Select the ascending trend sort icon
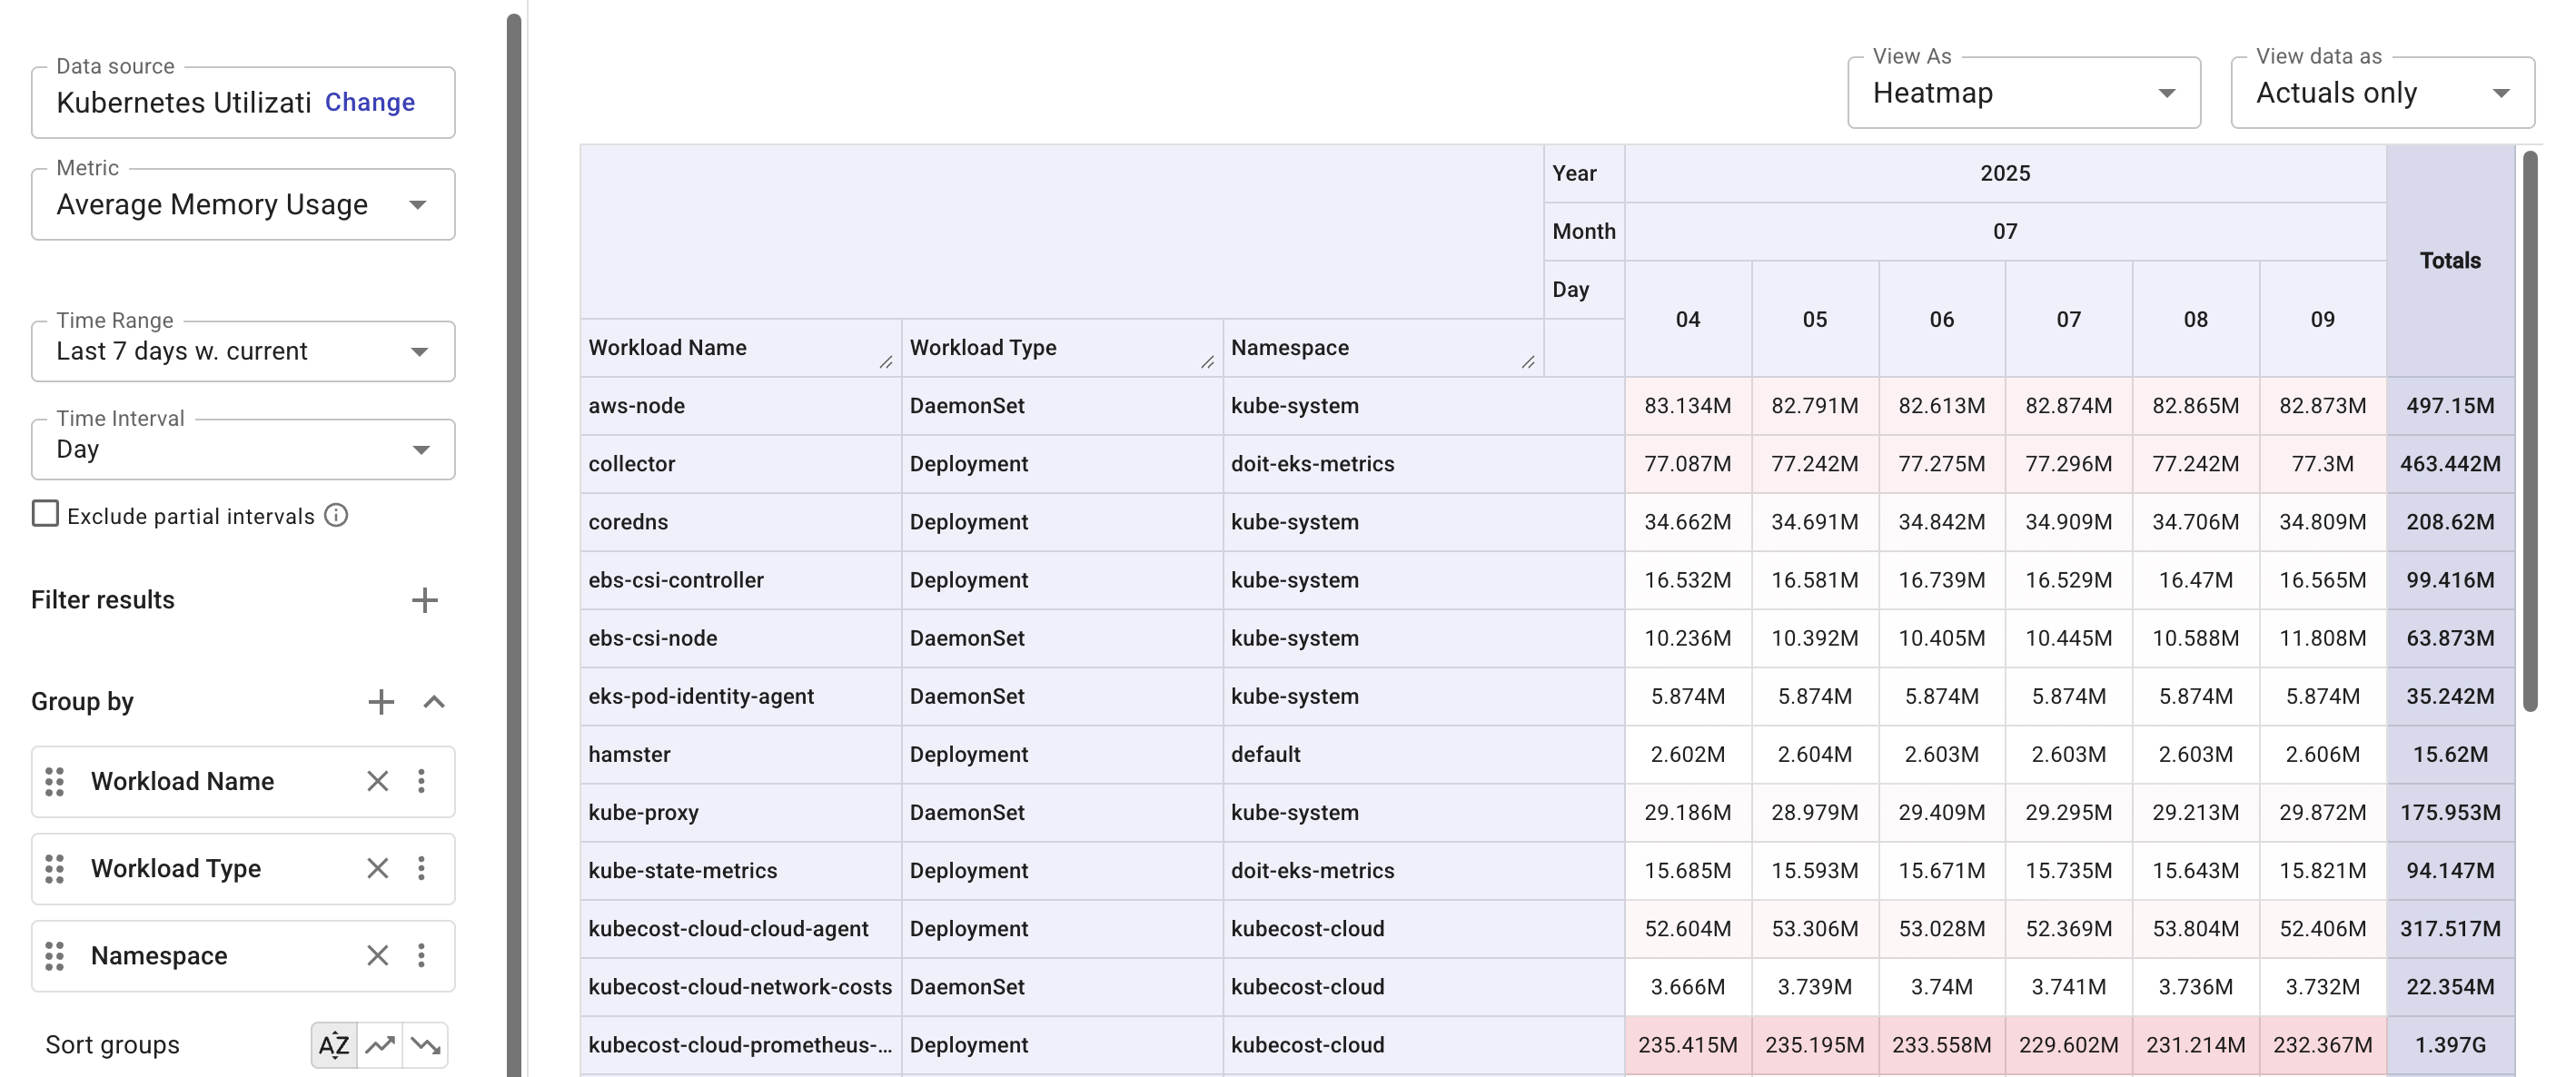Screen dimensions: 2576x1077 coord(380,1044)
